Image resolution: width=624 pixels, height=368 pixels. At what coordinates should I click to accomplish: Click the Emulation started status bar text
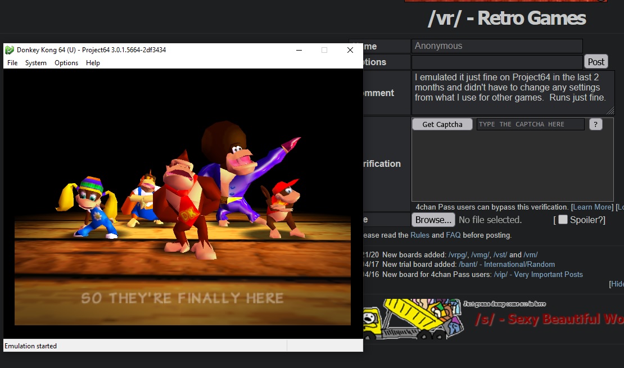(x=31, y=346)
